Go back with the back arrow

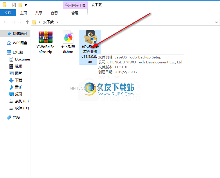tap(5, 22)
